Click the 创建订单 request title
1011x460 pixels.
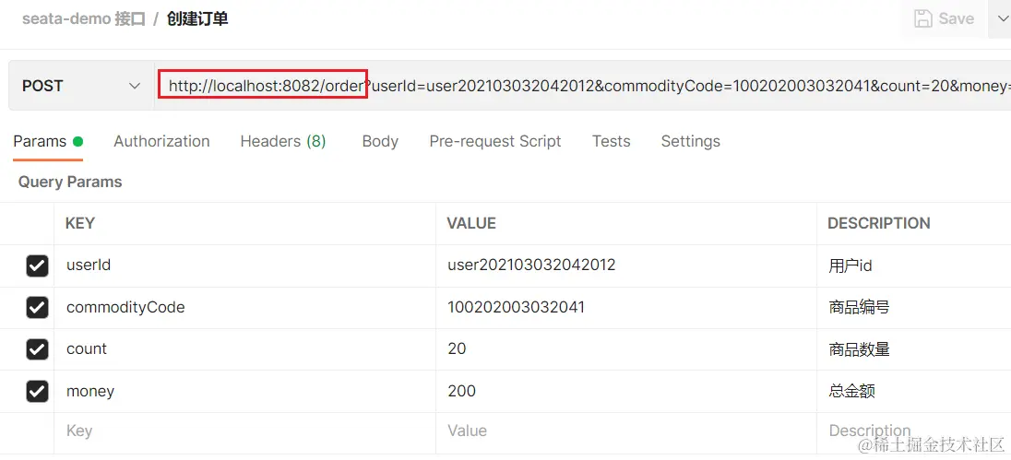coord(197,18)
